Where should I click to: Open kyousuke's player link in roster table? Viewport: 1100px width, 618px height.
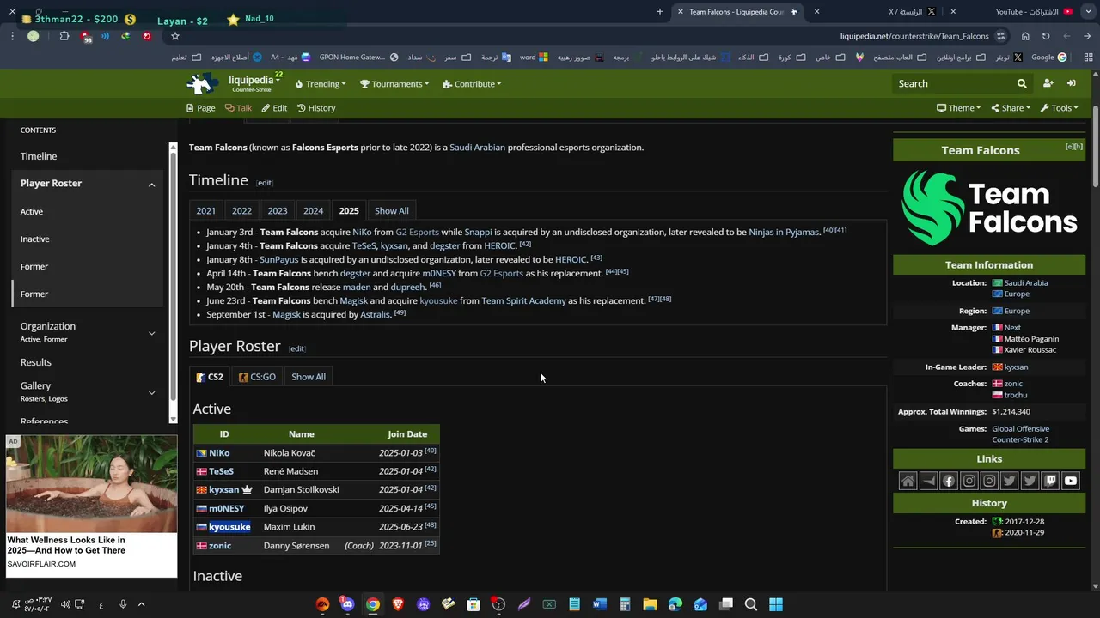pos(229,527)
